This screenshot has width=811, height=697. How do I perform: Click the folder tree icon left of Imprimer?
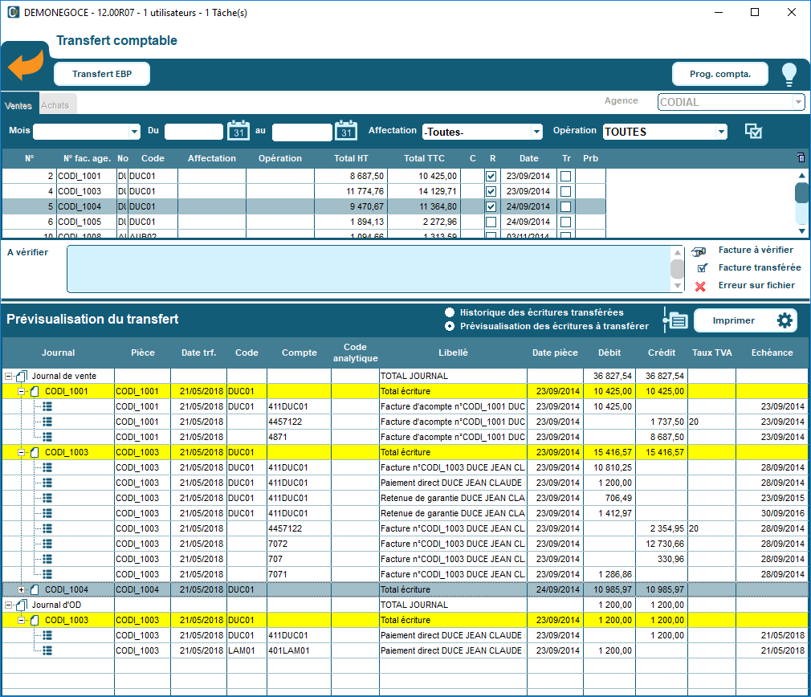click(675, 320)
